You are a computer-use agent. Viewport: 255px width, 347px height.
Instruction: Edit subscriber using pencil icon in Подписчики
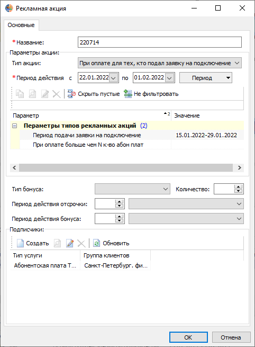(x=70, y=243)
